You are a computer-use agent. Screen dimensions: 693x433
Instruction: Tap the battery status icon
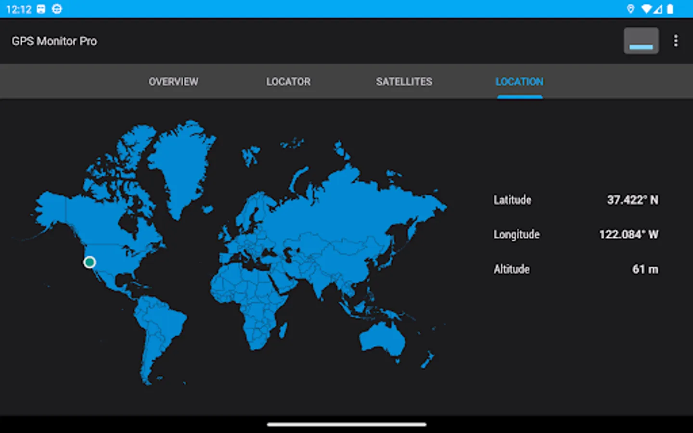670,9
